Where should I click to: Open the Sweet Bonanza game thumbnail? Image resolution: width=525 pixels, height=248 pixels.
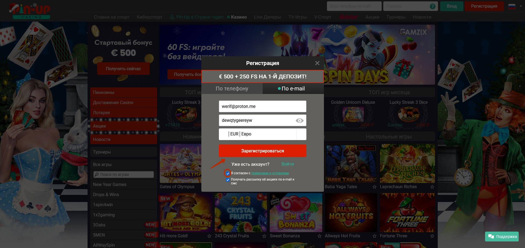click(296, 213)
